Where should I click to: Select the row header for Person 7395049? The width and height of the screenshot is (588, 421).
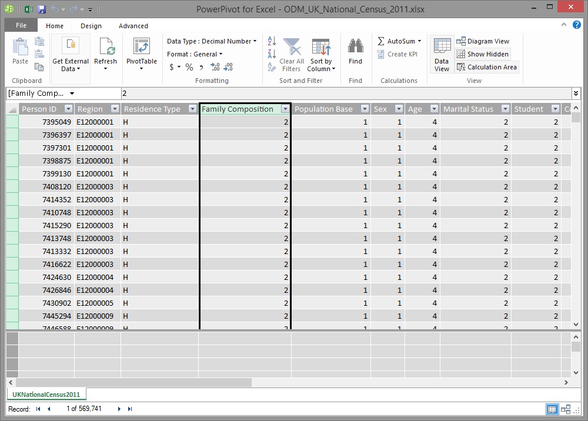point(12,122)
